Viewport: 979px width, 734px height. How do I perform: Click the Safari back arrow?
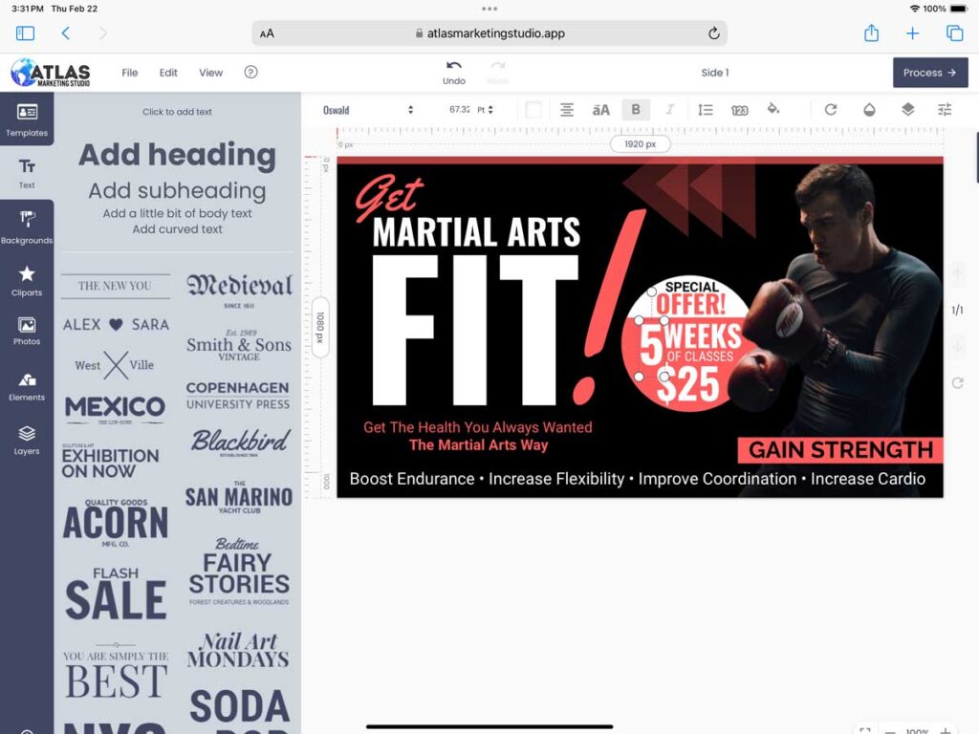[x=66, y=33]
